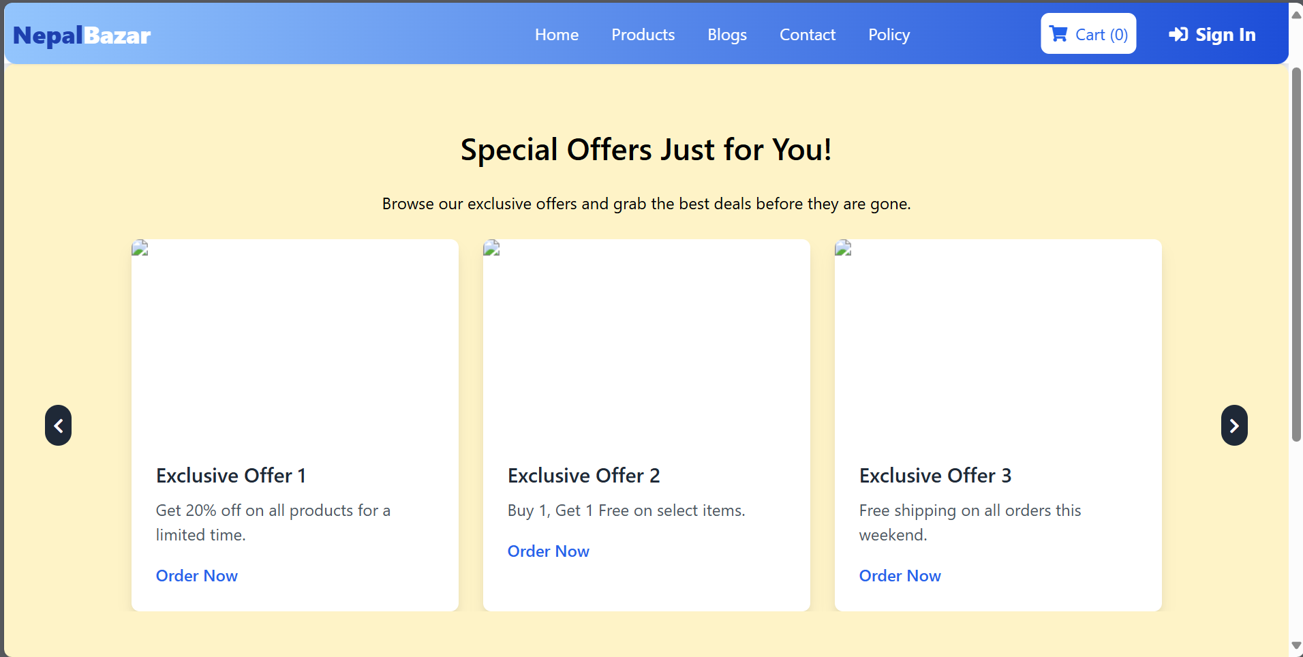Click broken image icon on Offer 2

pos(492,248)
